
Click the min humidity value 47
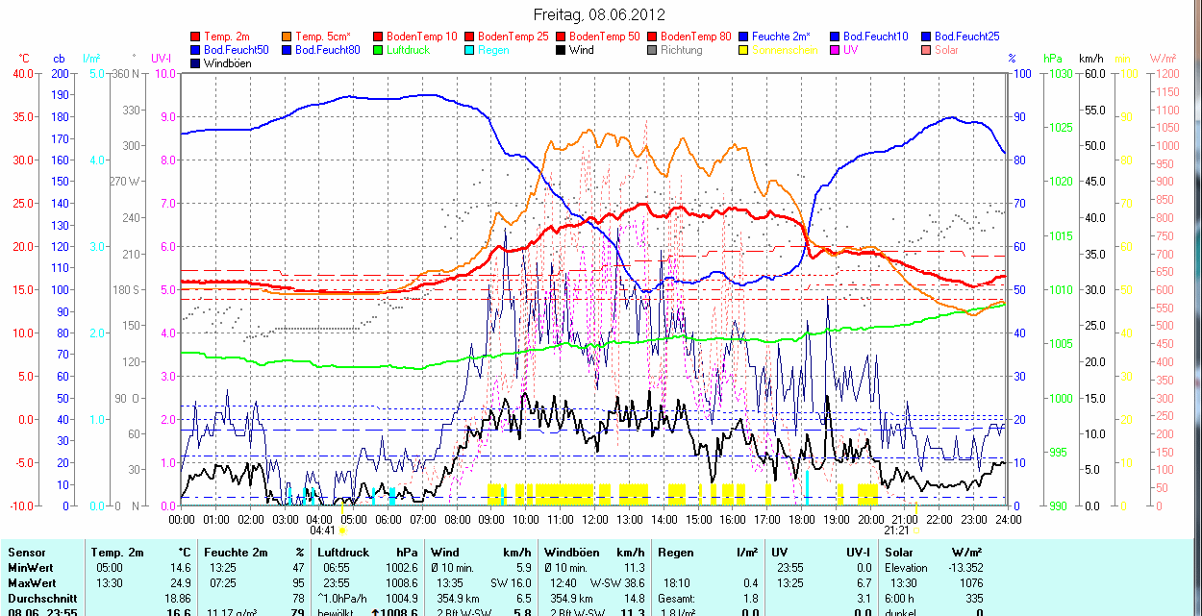(x=297, y=568)
